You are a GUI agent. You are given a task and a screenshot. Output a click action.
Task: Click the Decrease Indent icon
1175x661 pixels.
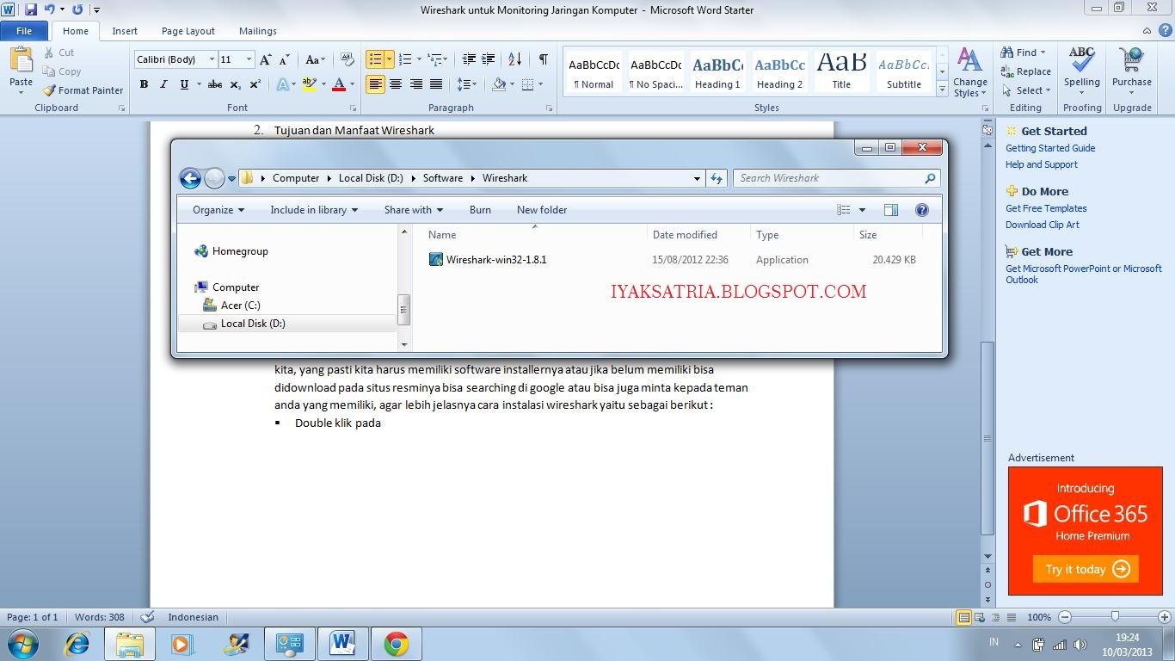point(469,59)
